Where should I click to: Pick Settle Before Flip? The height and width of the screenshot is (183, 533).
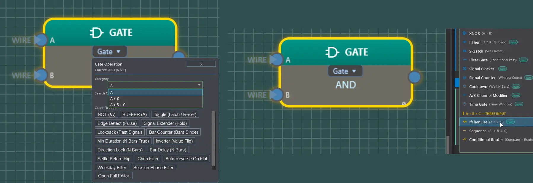tap(114, 159)
